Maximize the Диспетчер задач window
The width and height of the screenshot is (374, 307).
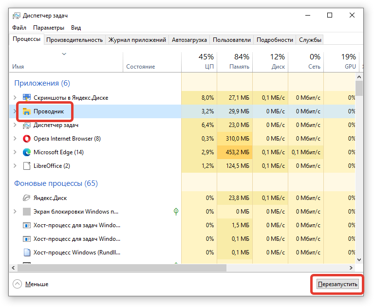[330, 15]
